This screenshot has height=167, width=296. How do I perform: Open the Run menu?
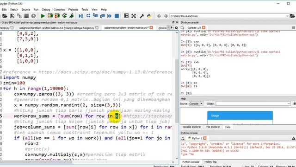pyautogui.click(x=36, y=9)
